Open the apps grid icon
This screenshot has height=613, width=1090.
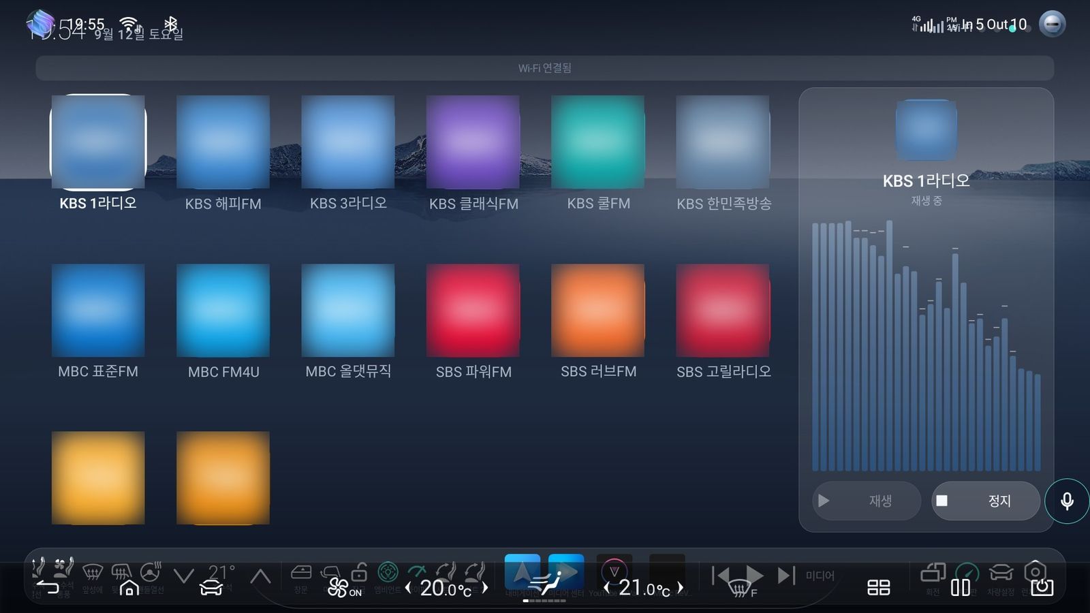click(x=878, y=587)
